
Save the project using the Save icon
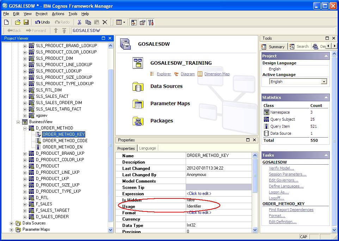coord(26,22)
